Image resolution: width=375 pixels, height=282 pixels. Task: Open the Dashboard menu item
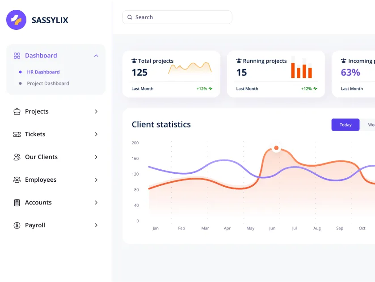(56, 56)
